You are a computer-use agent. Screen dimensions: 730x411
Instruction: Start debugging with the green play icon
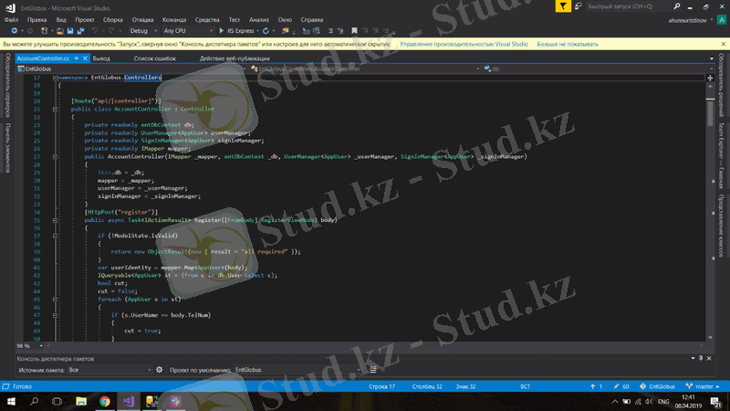tap(221, 31)
